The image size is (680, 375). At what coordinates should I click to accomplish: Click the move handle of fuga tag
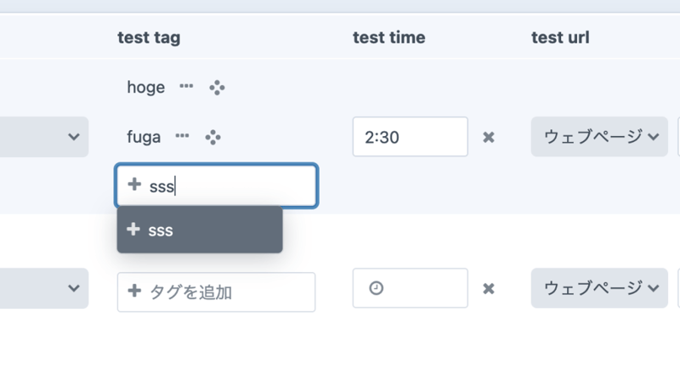[x=212, y=136]
